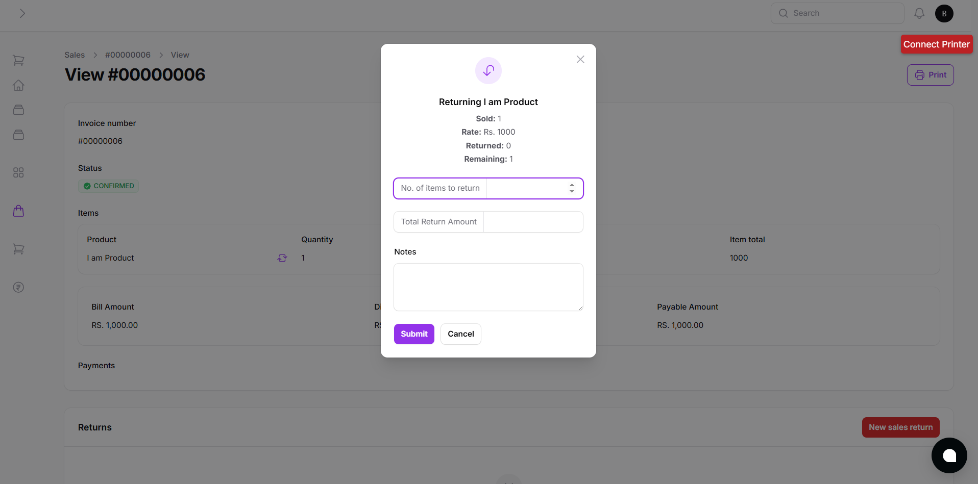
Task: Select the home dashboard icon in sidebar
Action: pyautogui.click(x=18, y=85)
